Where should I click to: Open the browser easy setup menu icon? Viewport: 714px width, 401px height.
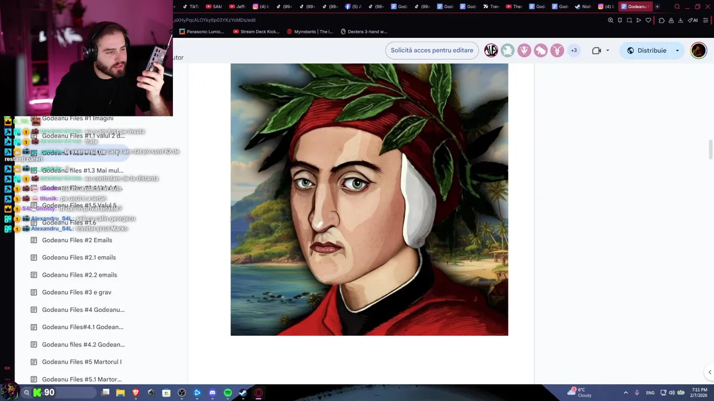[706, 20]
